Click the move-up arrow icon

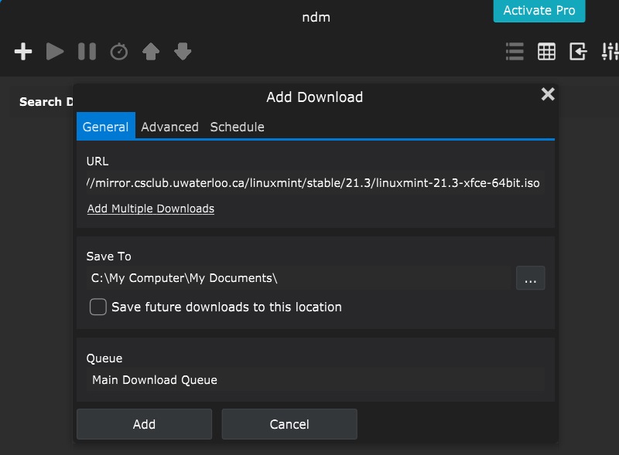click(x=151, y=52)
